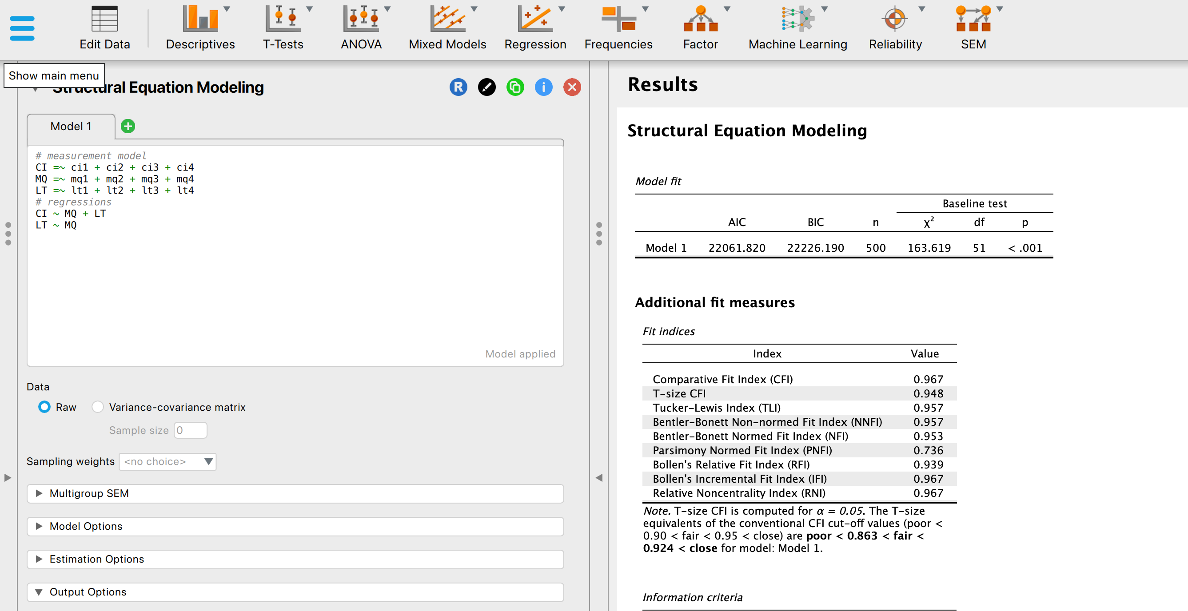
Task: Select the Raw data radio button
Action: pos(44,407)
